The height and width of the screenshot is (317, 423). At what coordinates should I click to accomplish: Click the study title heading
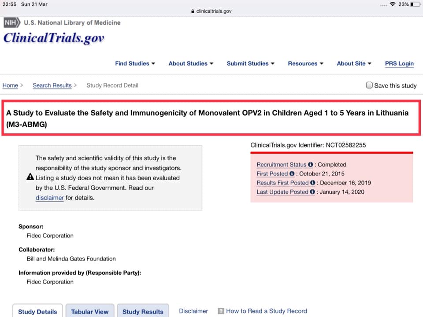click(x=207, y=118)
